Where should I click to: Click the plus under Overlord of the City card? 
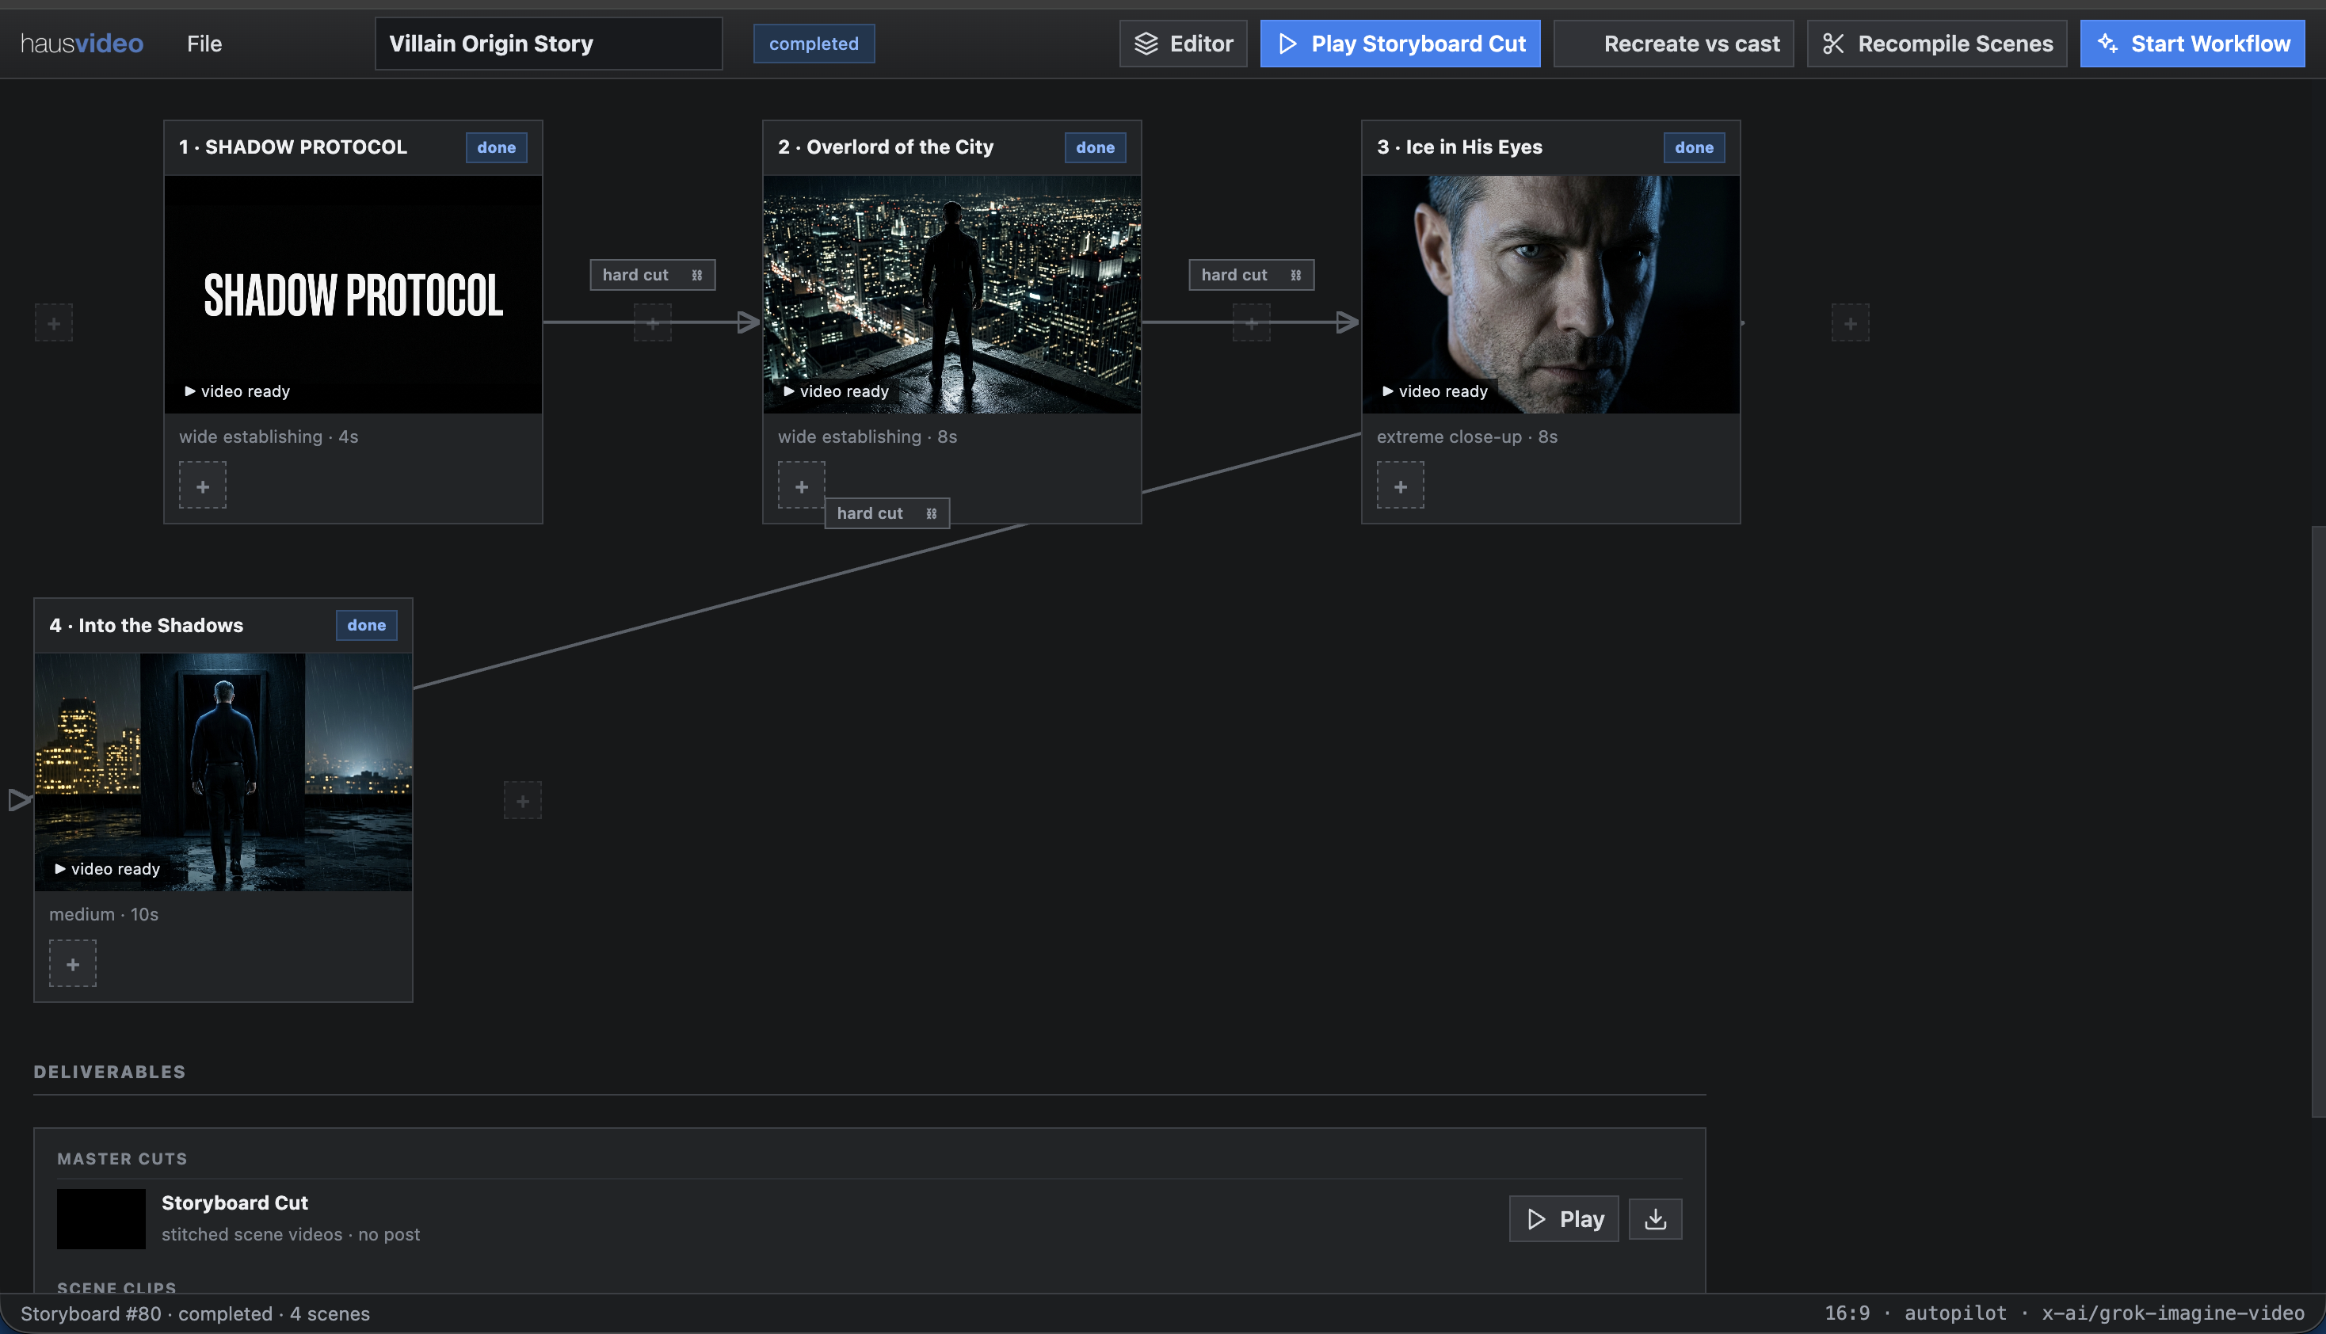coord(802,486)
